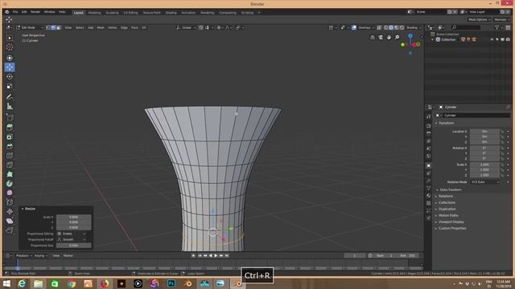The width and height of the screenshot is (515, 289).
Task: Open World properties tab icon
Action: click(429, 157)
